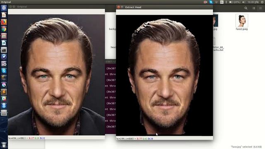Screen dimensions: 265x149
Task: Open the Terminal dock icon
Action: pyautogui.click(x=4, y=50)
